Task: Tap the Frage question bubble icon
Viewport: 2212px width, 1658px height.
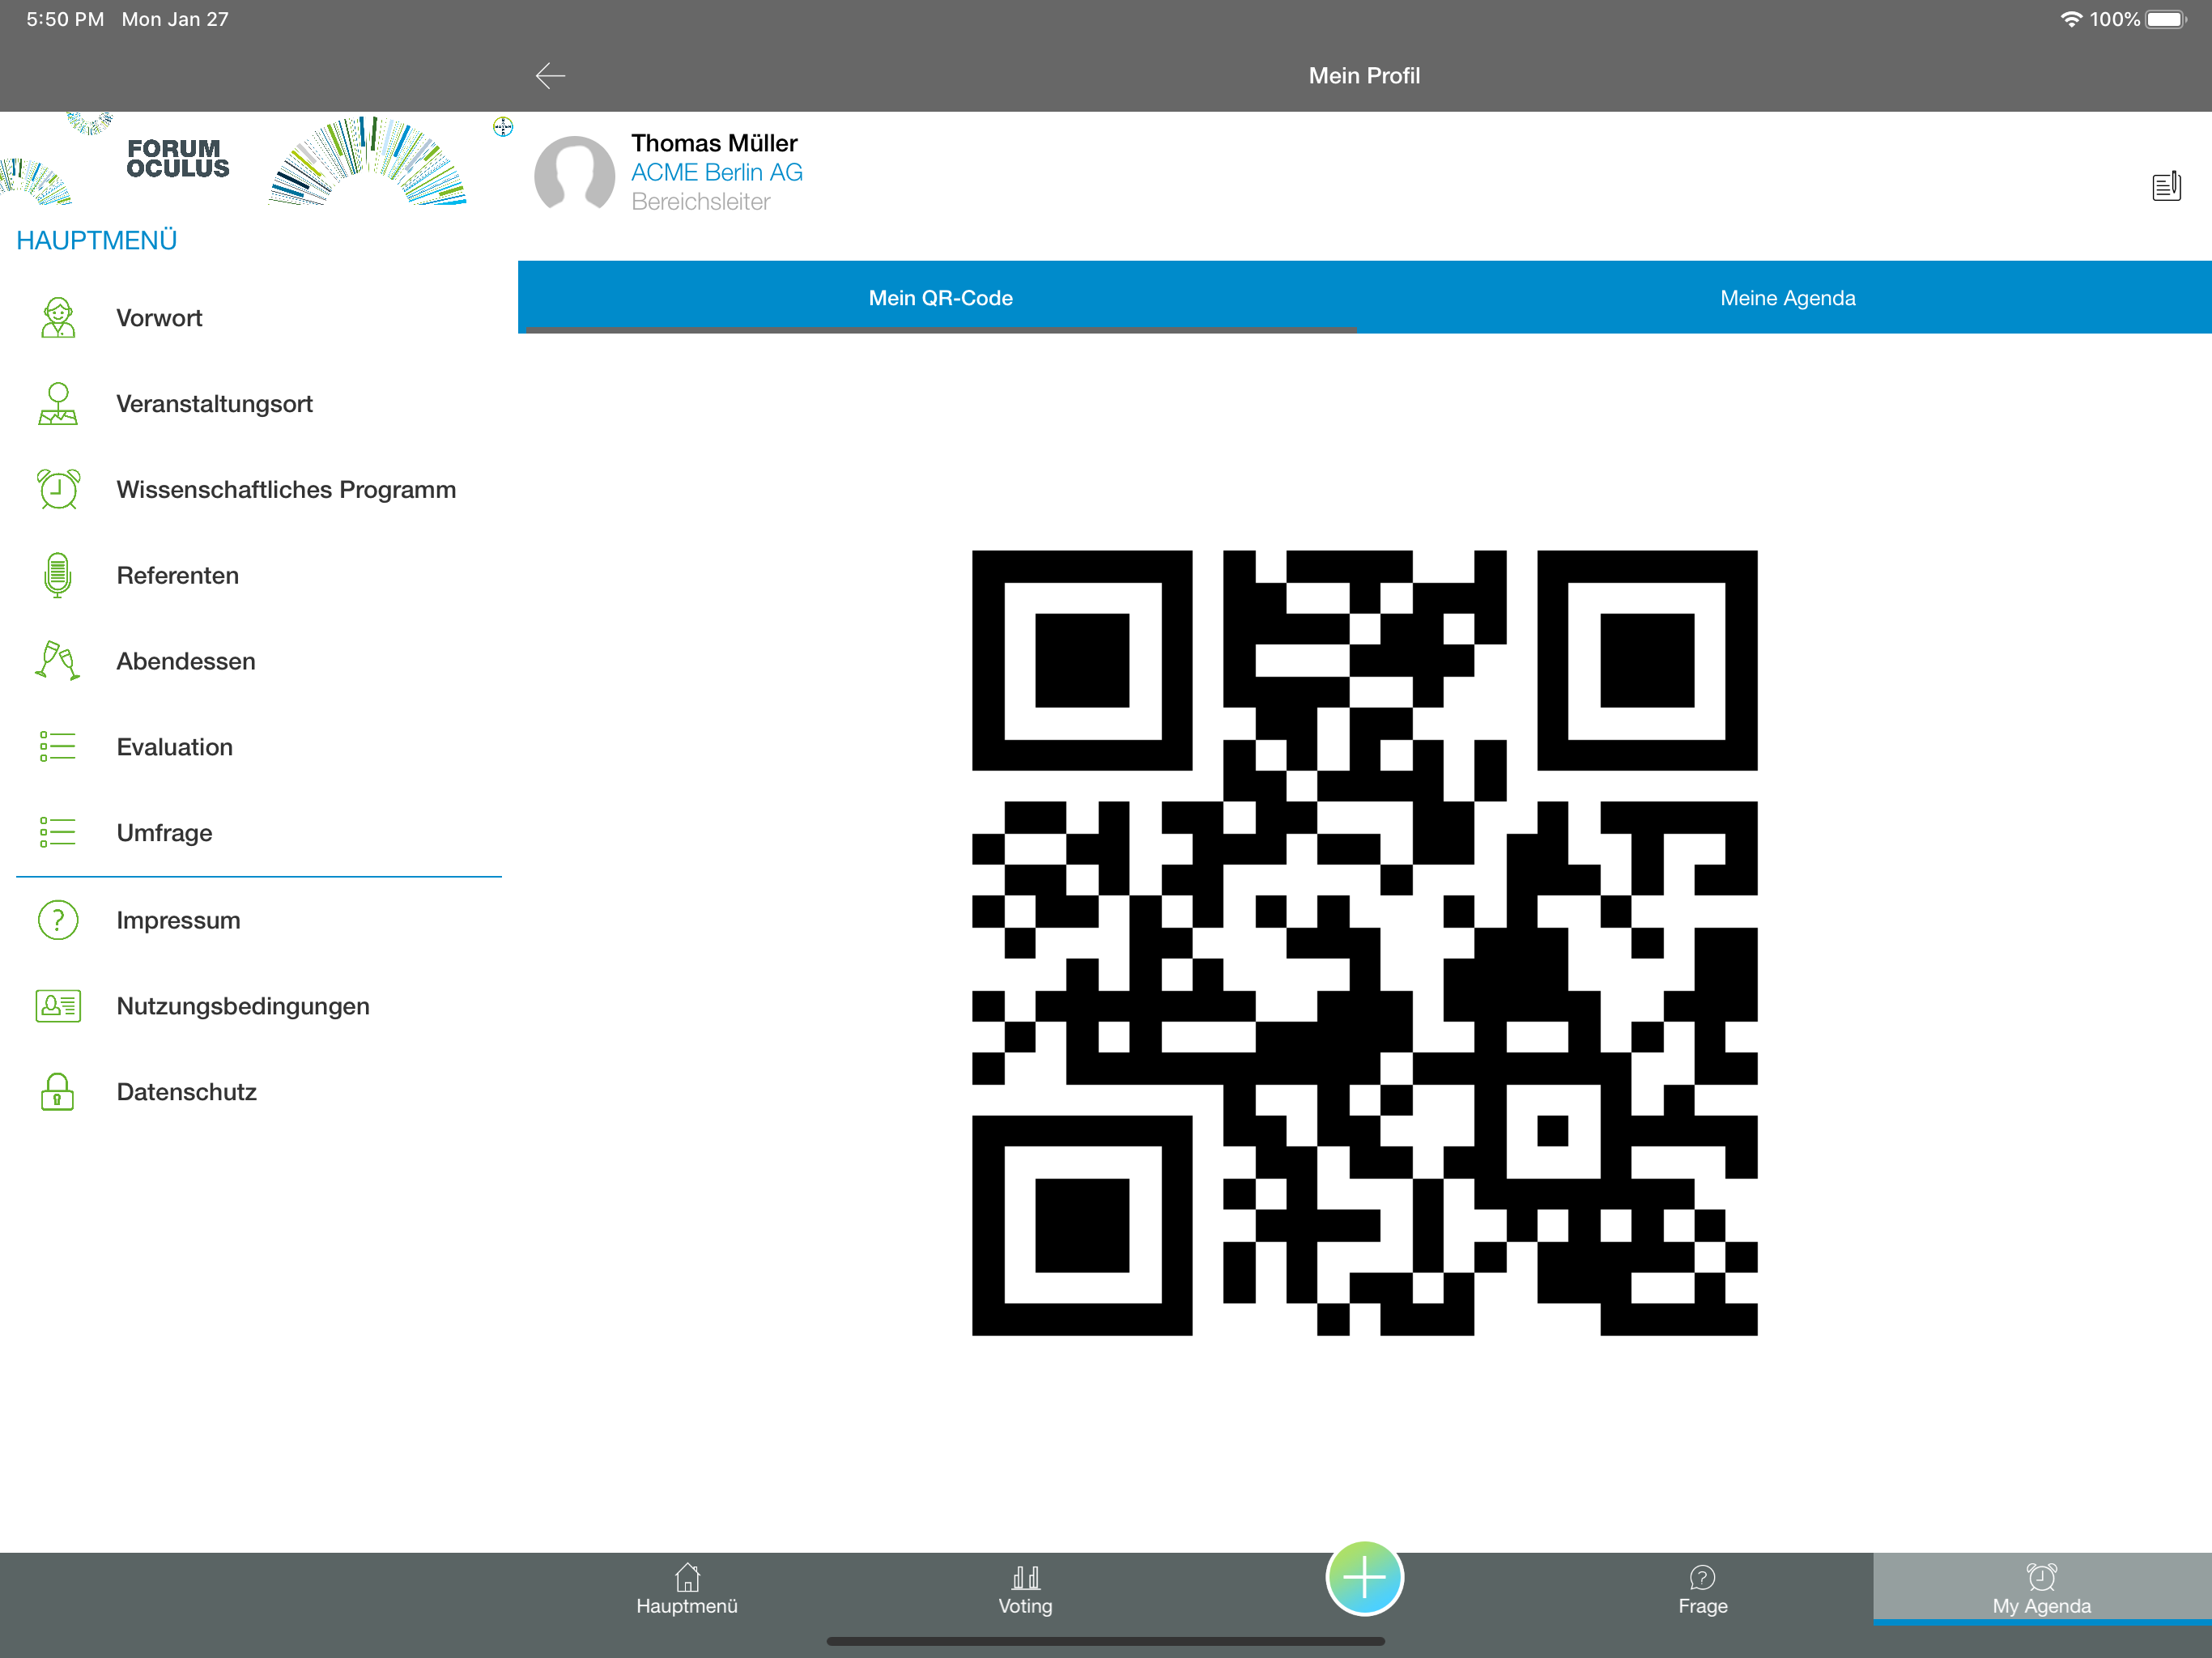Action: click(x=1703, y=1577)
